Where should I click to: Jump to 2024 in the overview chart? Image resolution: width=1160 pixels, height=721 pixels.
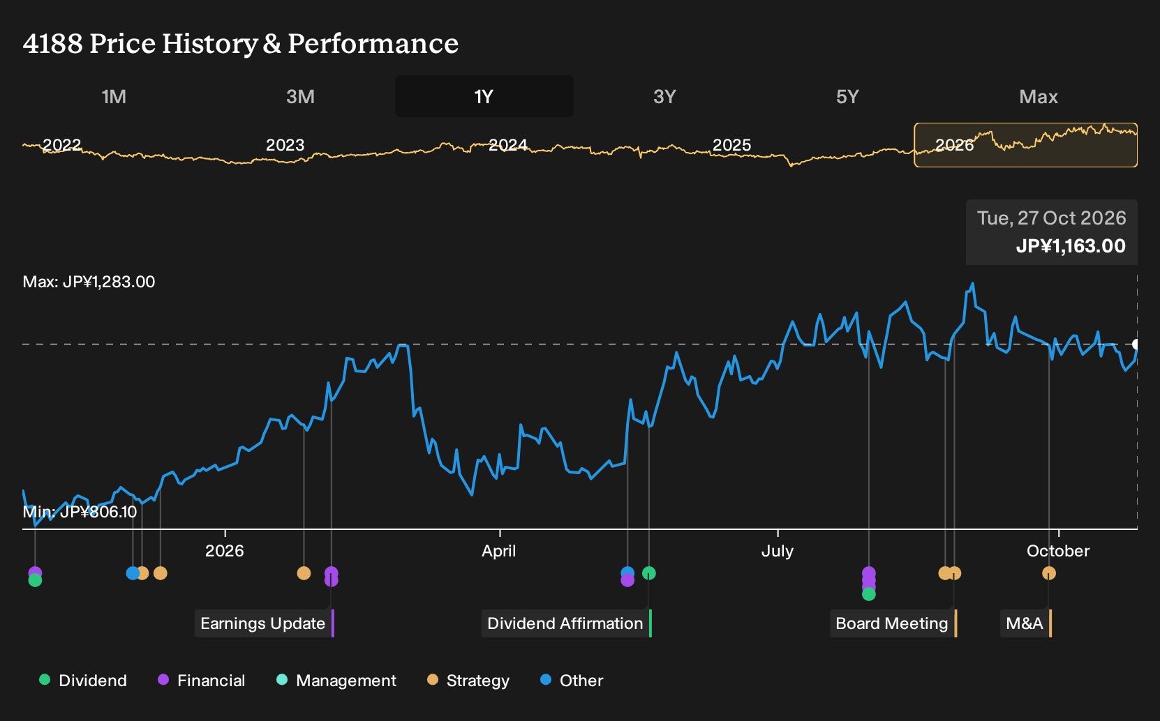[x=508, y=145]
